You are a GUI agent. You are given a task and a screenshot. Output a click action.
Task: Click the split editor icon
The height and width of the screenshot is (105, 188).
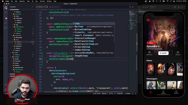(133, 7)
